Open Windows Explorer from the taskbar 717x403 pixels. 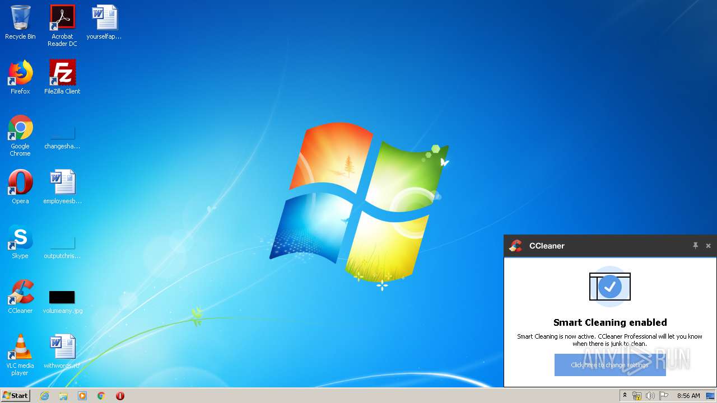(63, 396)
